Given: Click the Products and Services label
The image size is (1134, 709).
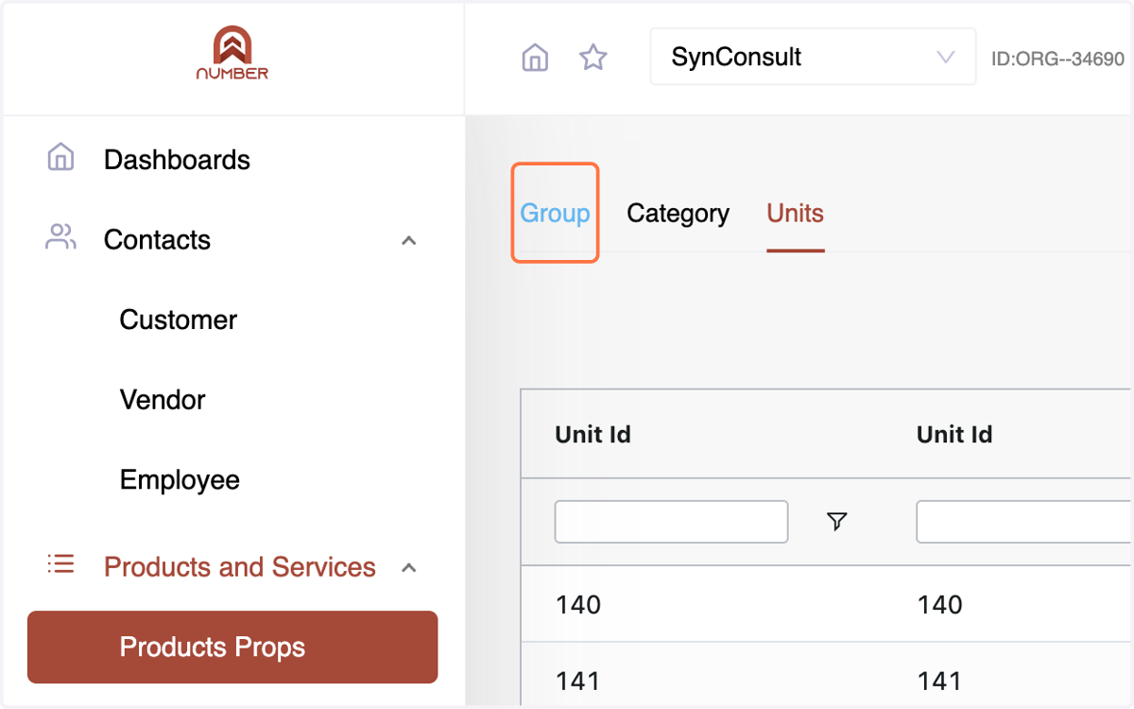Looking at the screenshot, I should (240, 567).
